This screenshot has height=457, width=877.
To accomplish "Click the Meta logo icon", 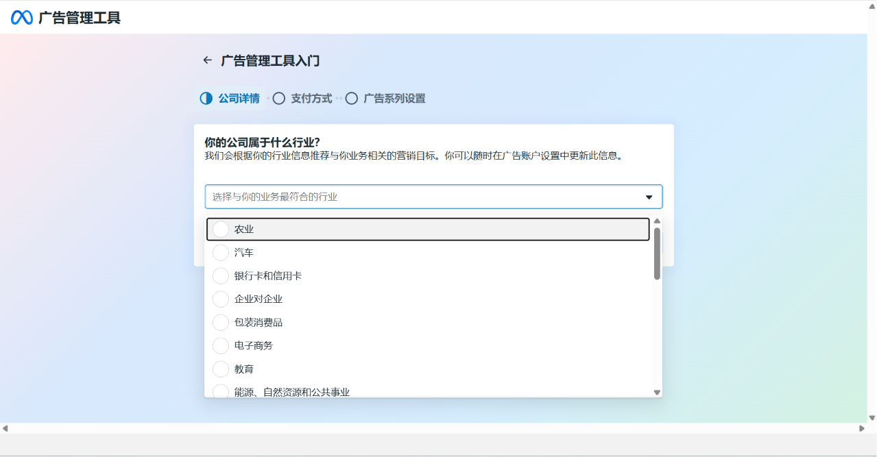I will tap(22, 18).
